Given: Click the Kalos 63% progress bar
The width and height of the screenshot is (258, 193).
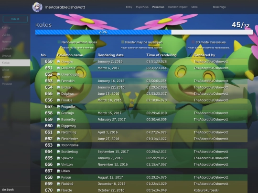Looking at the screenshot, I should [x=144, y=32].
